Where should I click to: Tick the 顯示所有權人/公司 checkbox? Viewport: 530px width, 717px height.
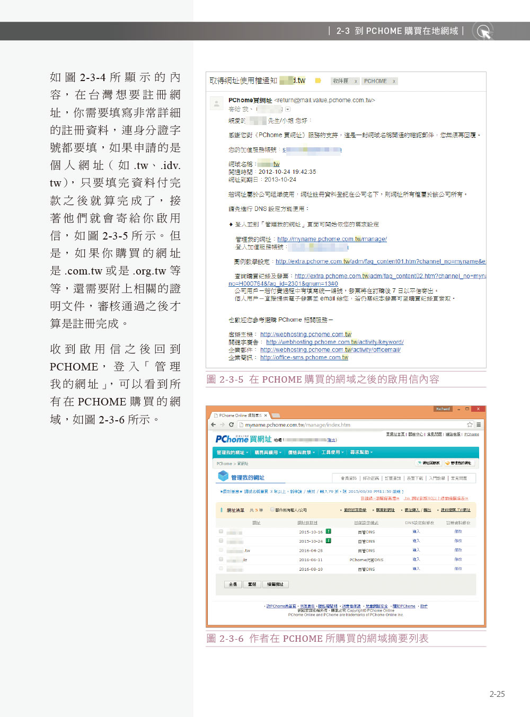coord(272,510)
